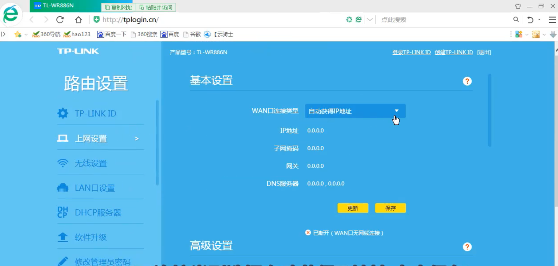This screenshot has width=558, height=266.
Task: Click the search magnifier icon
Action: [516, 20]
